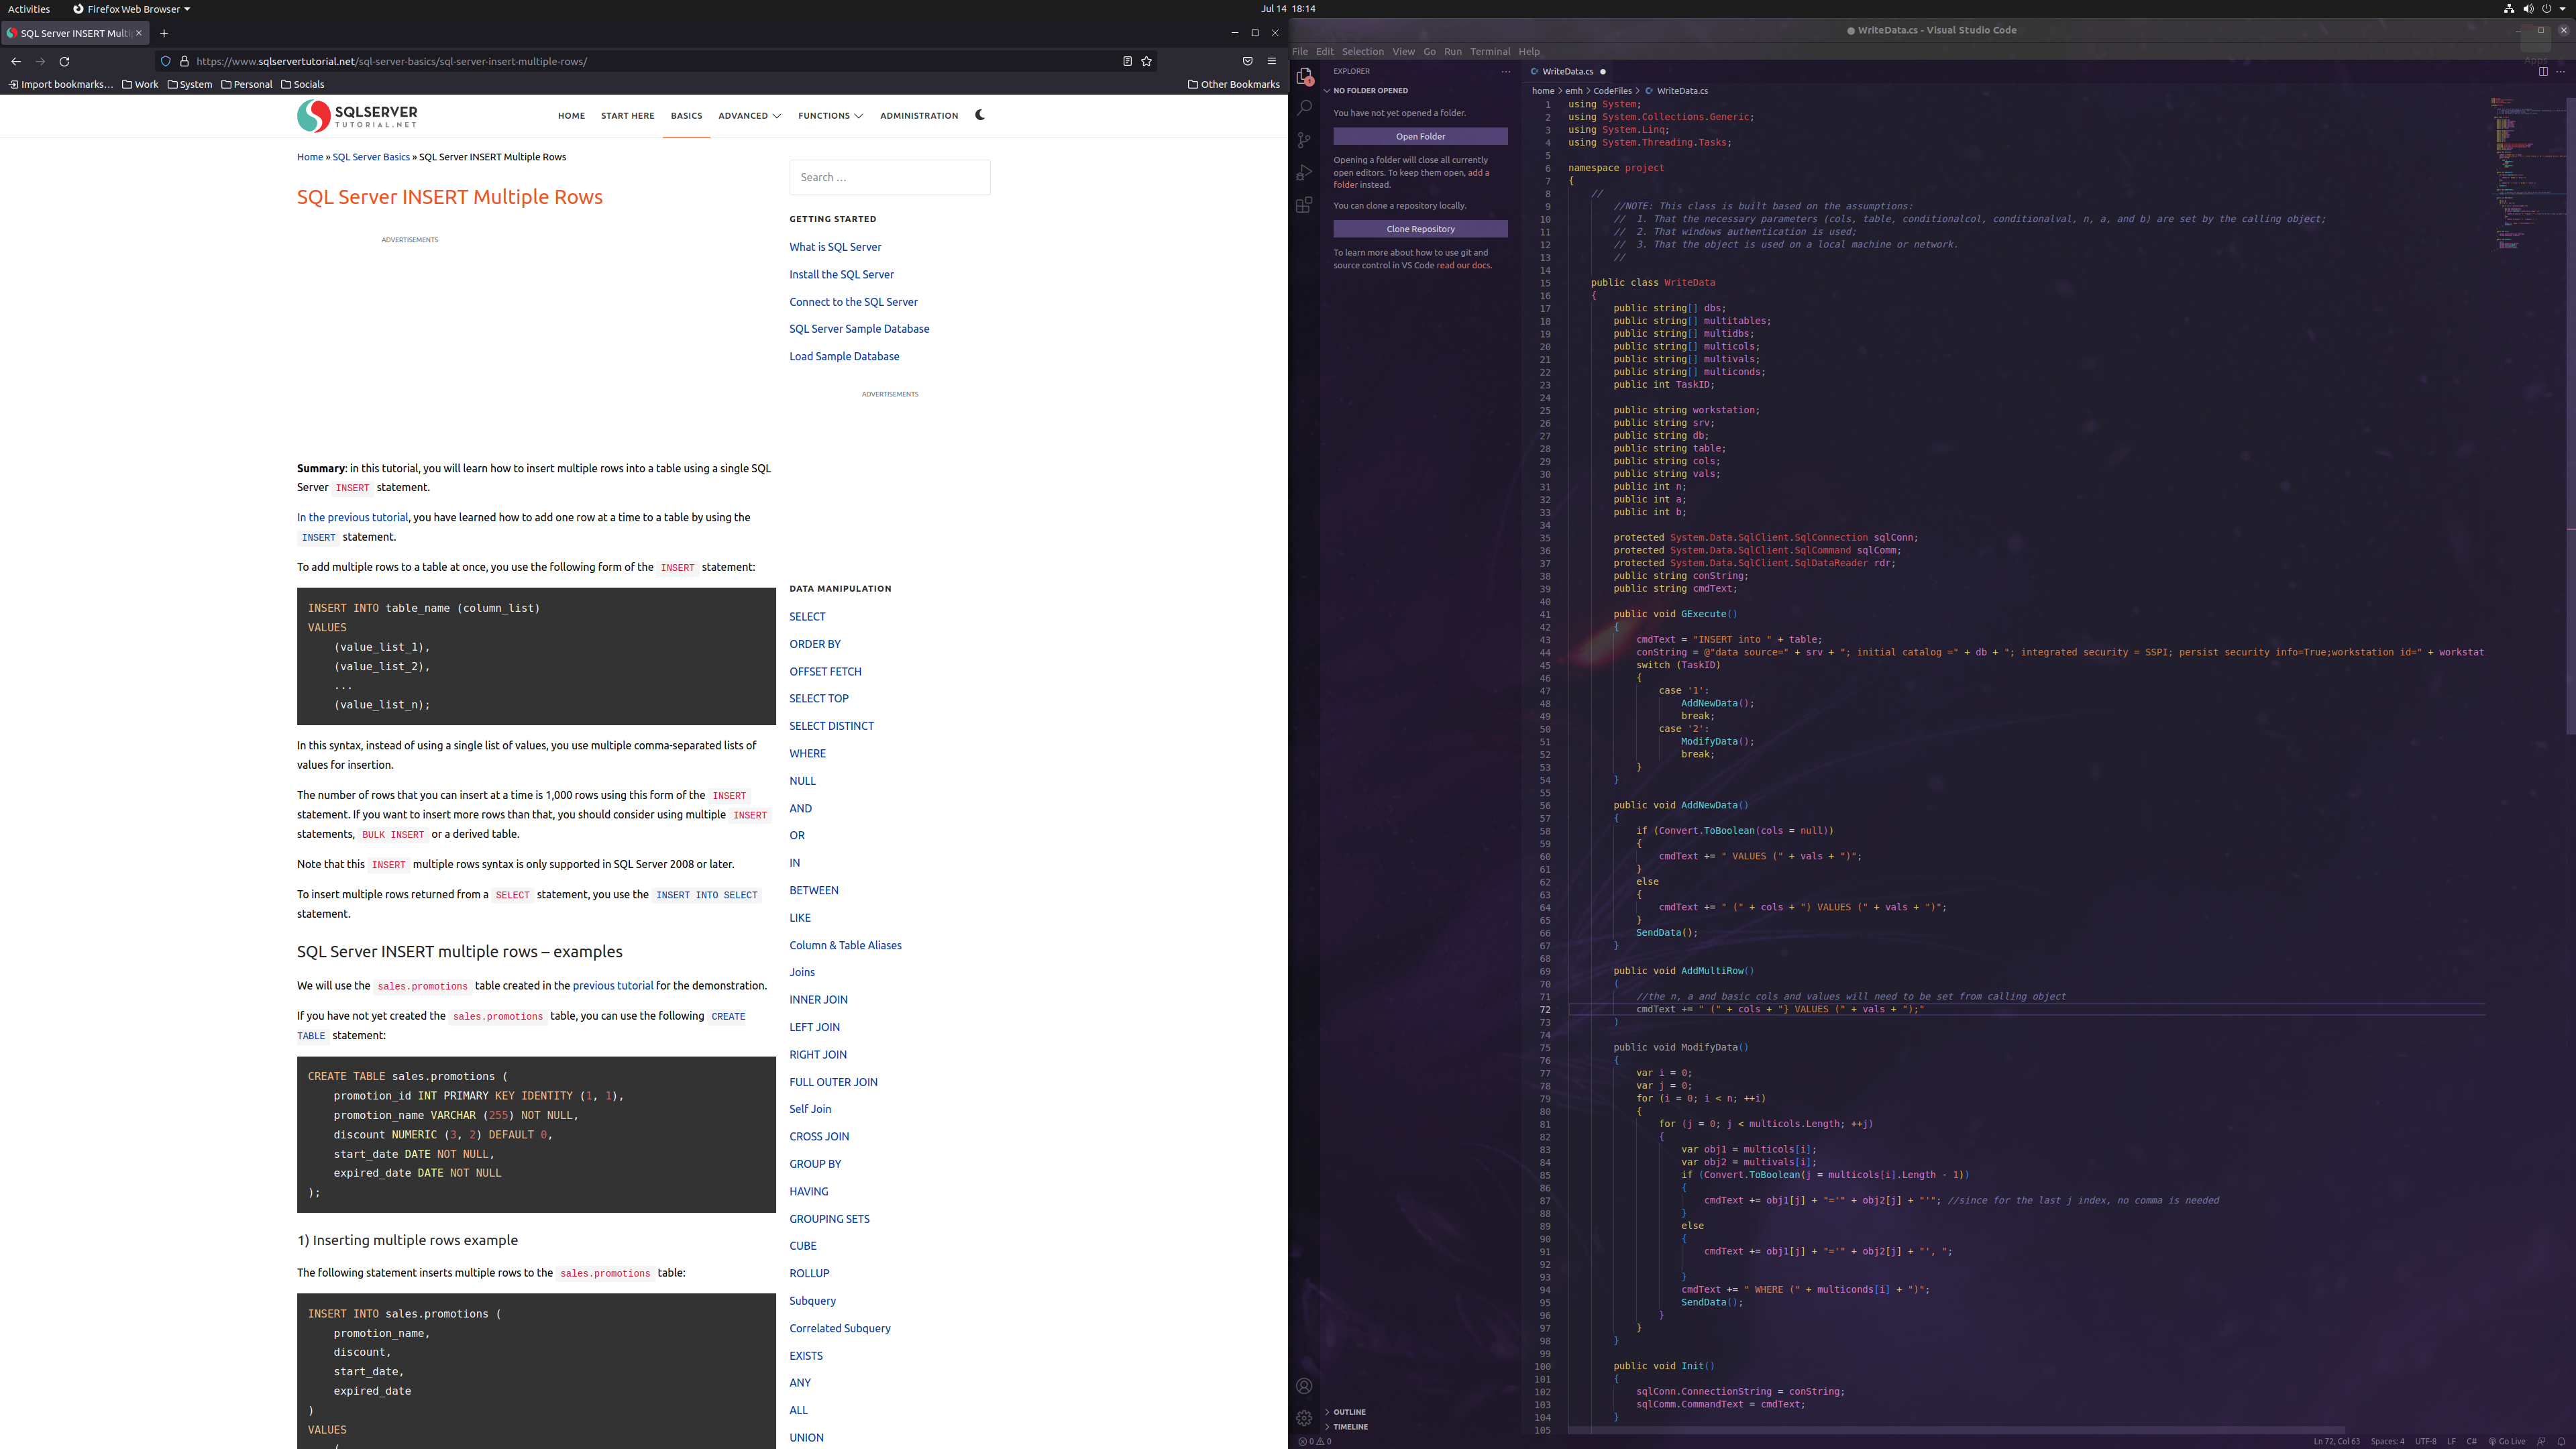Click Go Live in the status bar
This screenshot has width=2576, height=1449.
coord(2507,1441)
